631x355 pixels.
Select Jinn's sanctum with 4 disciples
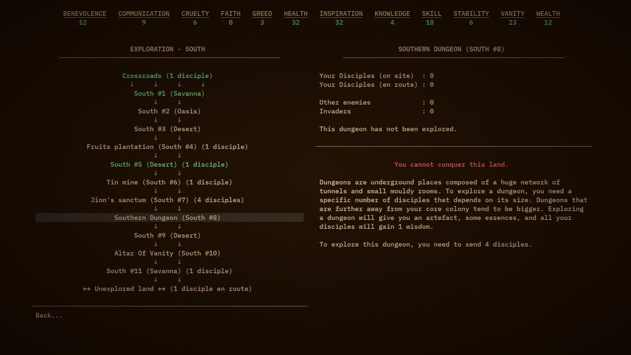[x=167, y=200]
